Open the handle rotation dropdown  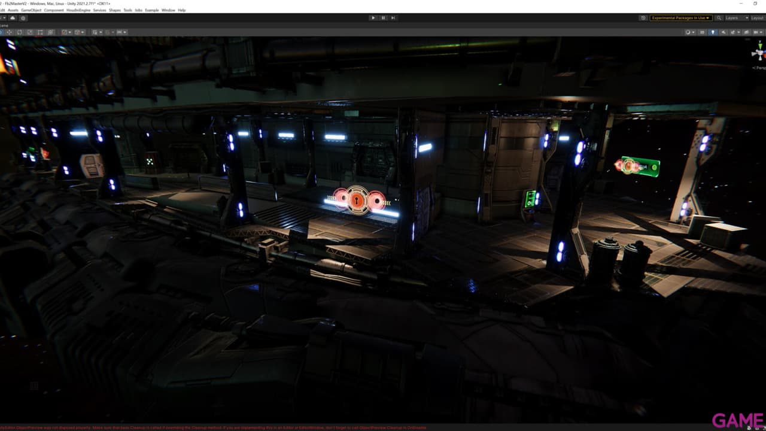point(80,32)
